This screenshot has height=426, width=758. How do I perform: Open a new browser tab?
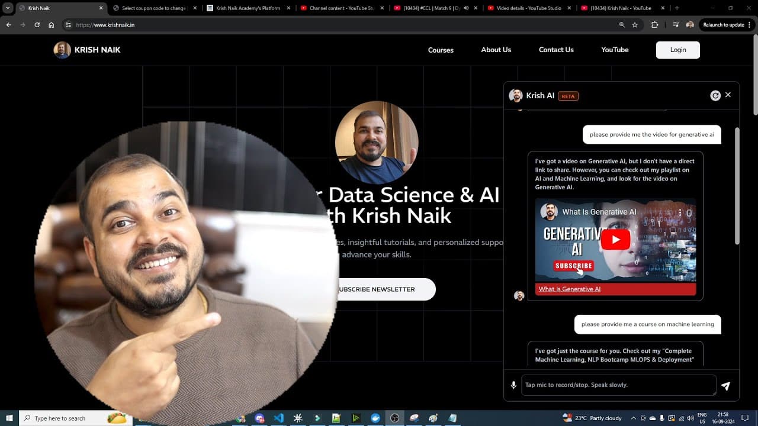click(677, 8)
